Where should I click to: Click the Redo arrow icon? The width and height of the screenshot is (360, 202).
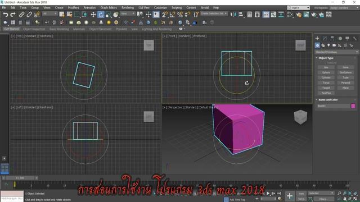point(13,15)
